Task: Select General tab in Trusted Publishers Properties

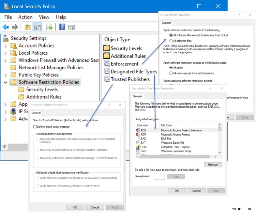Action: [x=36, y=113]
